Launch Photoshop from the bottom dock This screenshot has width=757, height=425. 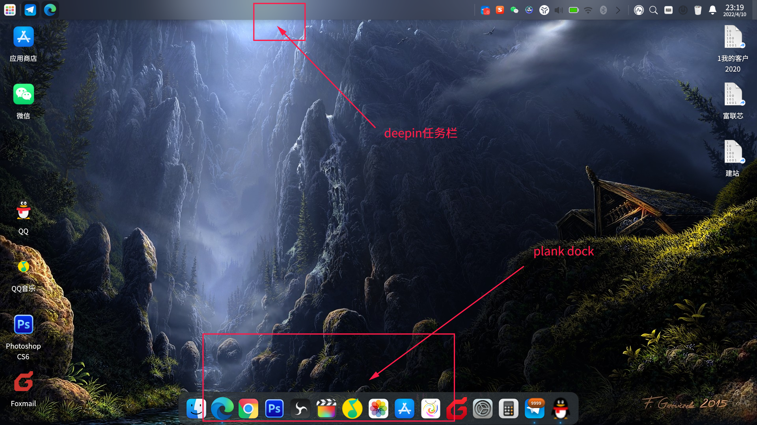[274, 409]
